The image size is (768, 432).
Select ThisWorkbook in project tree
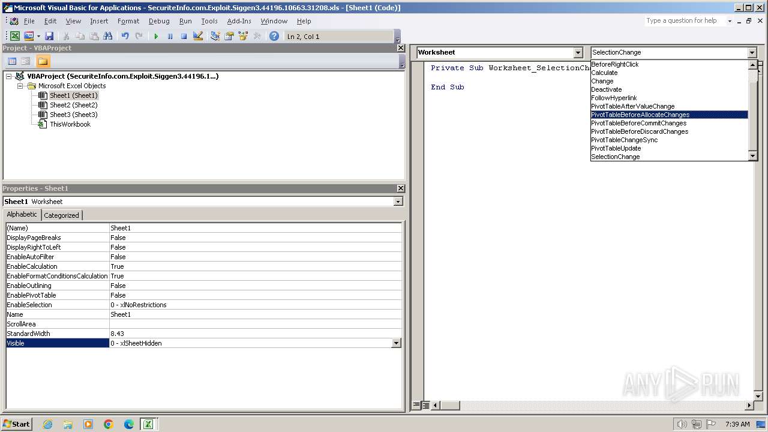[70, 124]
